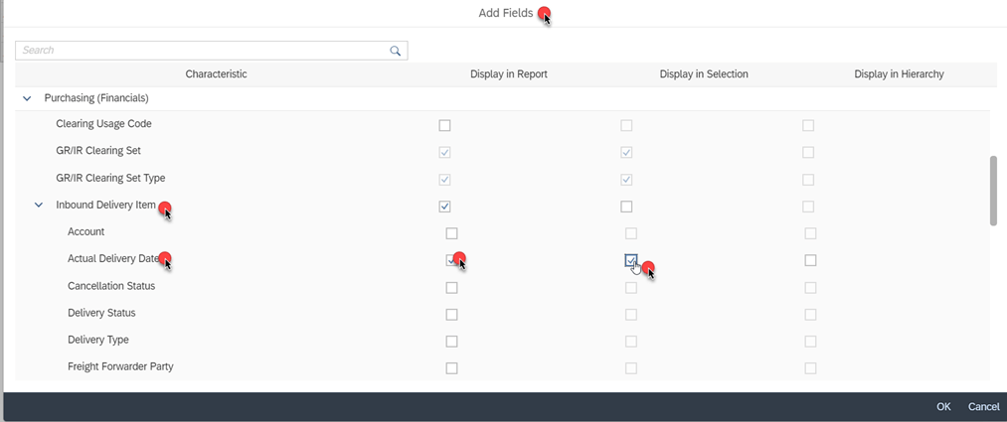Viewport: 1007px width, 422px height.
Task: Click the search magnifier icon
Action: [395, 51]
